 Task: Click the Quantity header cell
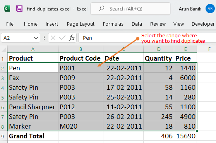click(x=159, y=58)
